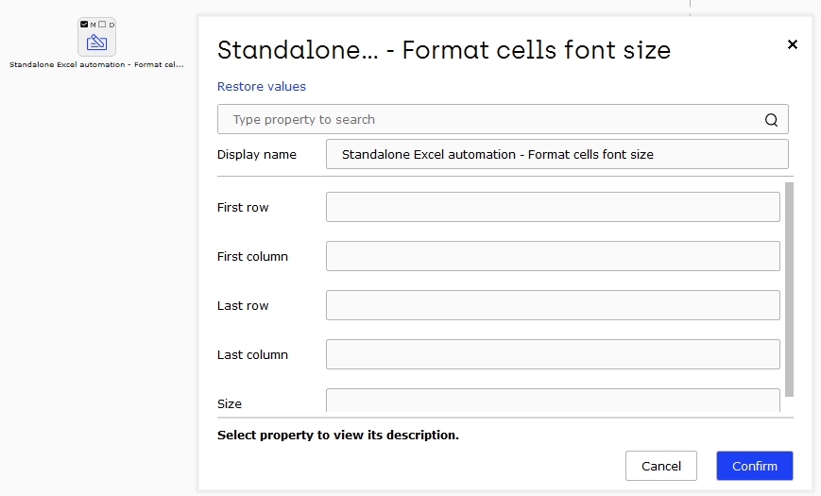Click the 'First row' property label
The image size is (821, 496).
point(243,208)
